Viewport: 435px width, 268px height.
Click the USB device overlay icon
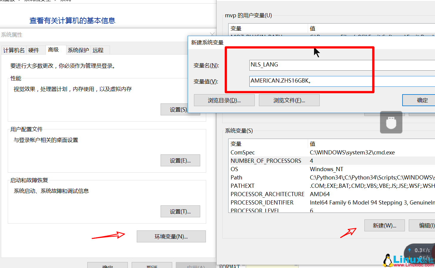(x=391, y=122)
